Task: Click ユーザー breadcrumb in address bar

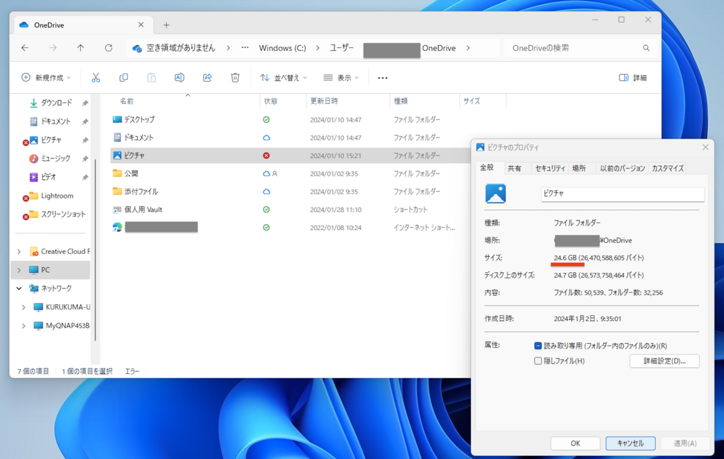Action: coord(341,48)
